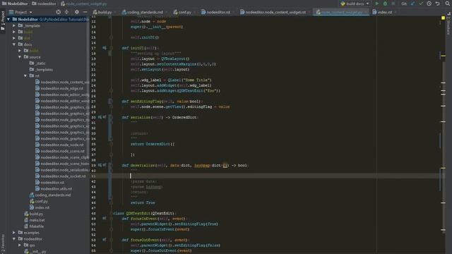Select nodeeditor.node_scene.rst in the tree
Viewport: 452px width, 254px height.
(63, 151)
